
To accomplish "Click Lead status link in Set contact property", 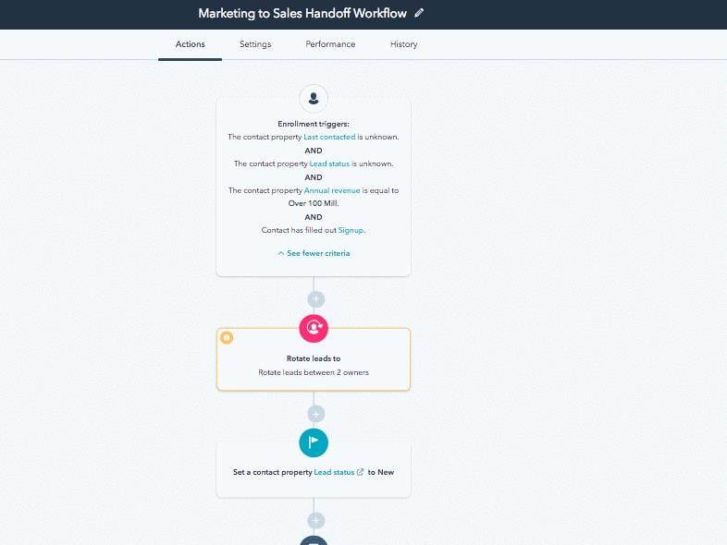I will pos(334,472).
